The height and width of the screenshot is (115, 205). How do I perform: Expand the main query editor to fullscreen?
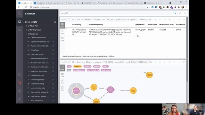pyautogui.click(x=180, y=13)
